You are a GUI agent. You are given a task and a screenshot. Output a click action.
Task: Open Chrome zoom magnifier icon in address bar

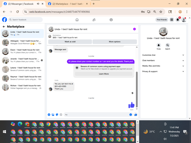coord(155,12)
